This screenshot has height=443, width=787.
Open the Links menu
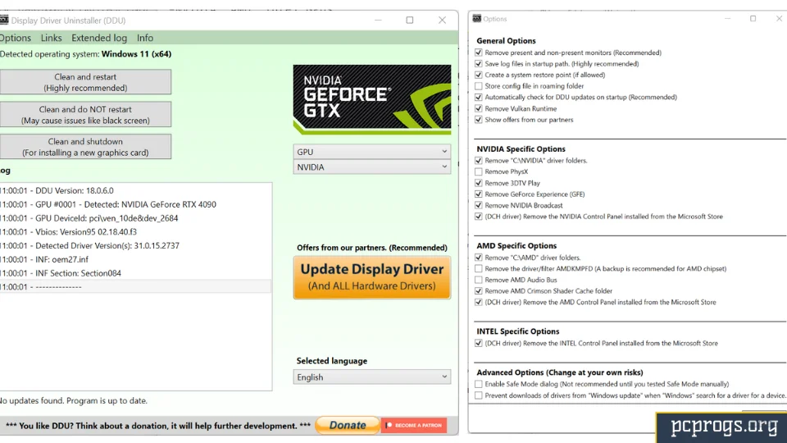click(51, 38)
